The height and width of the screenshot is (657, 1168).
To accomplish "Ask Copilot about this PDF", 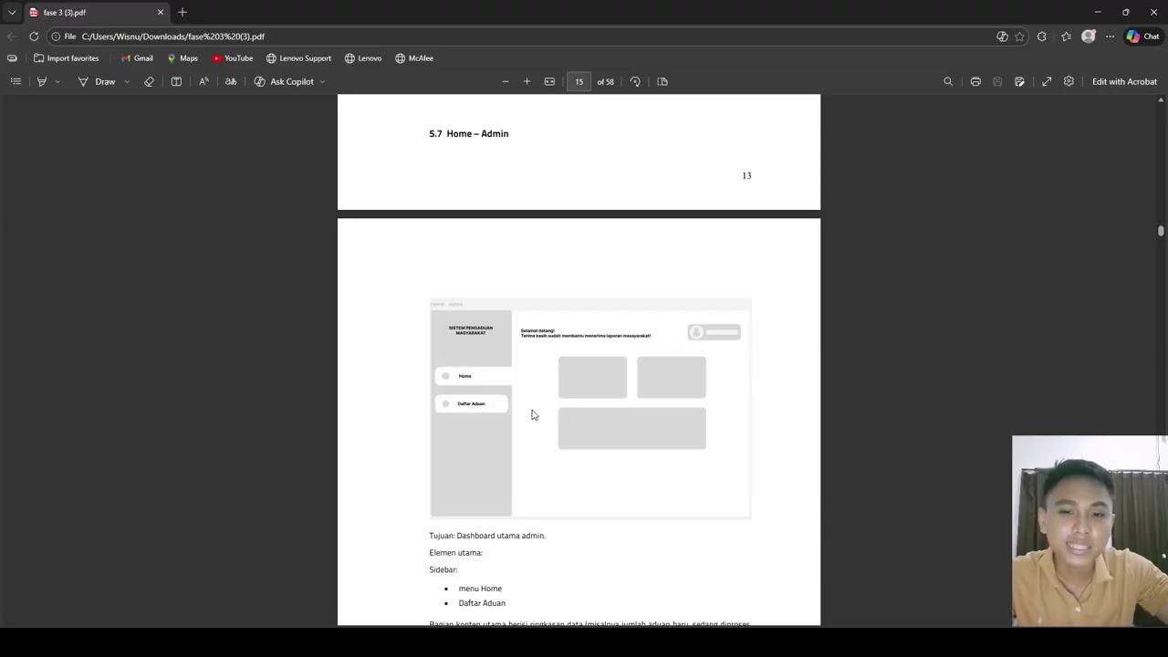I will (284, 81).
